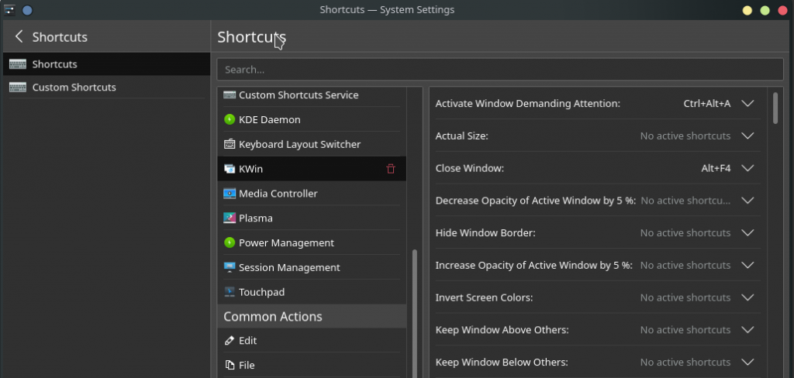This screenshot has height=378, width=794.
Task: Select Custom Shortcuts Service component
Action: point(312,95)
